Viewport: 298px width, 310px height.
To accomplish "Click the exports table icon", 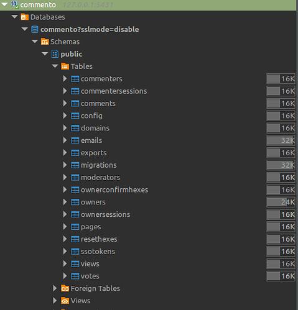I will (x=75, y=153).
